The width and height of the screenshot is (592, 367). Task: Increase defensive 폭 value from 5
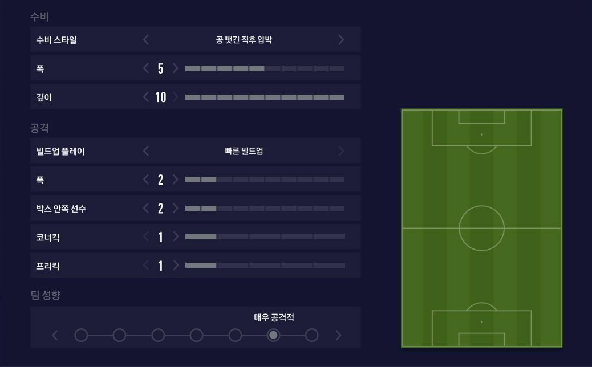(176, 68)
